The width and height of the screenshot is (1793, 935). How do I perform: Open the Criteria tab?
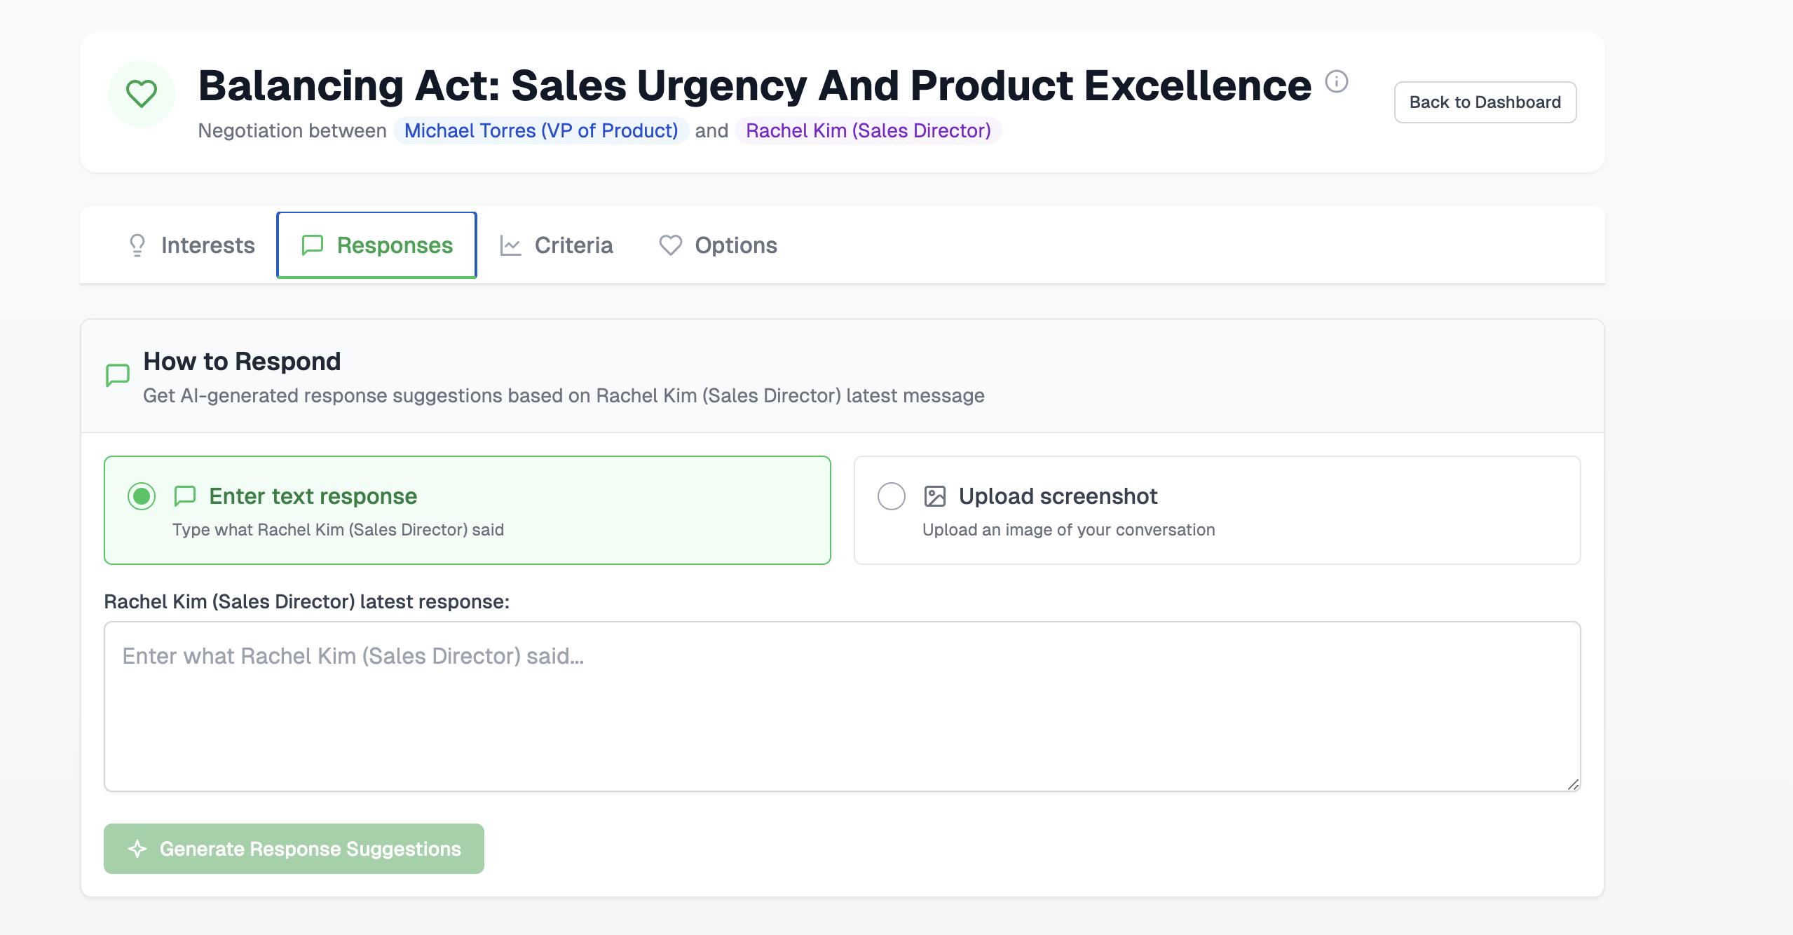coord(557,245)
